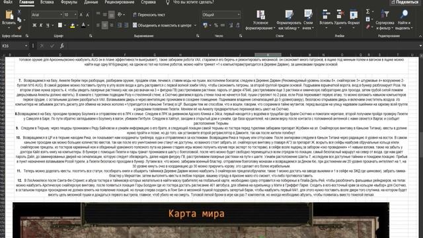423x238 pixels.
Task: Align text to top icon
Action: [98, 15]
